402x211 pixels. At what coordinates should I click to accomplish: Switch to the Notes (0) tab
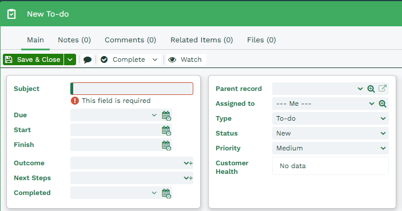(74, 40)
